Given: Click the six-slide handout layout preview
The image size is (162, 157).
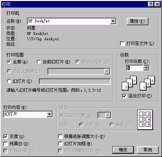Looking at the screenshot, I should (x=145, y=120).
